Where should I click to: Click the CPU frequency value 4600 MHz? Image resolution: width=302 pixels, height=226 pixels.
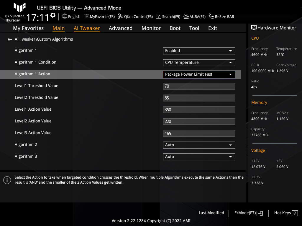tap(259, 55)
